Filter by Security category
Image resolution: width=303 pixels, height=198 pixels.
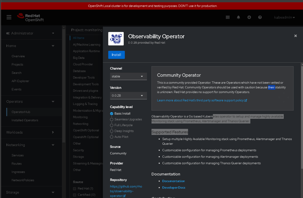[78, 150]
